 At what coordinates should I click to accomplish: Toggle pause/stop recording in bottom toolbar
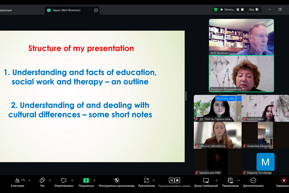click(174, 181)
